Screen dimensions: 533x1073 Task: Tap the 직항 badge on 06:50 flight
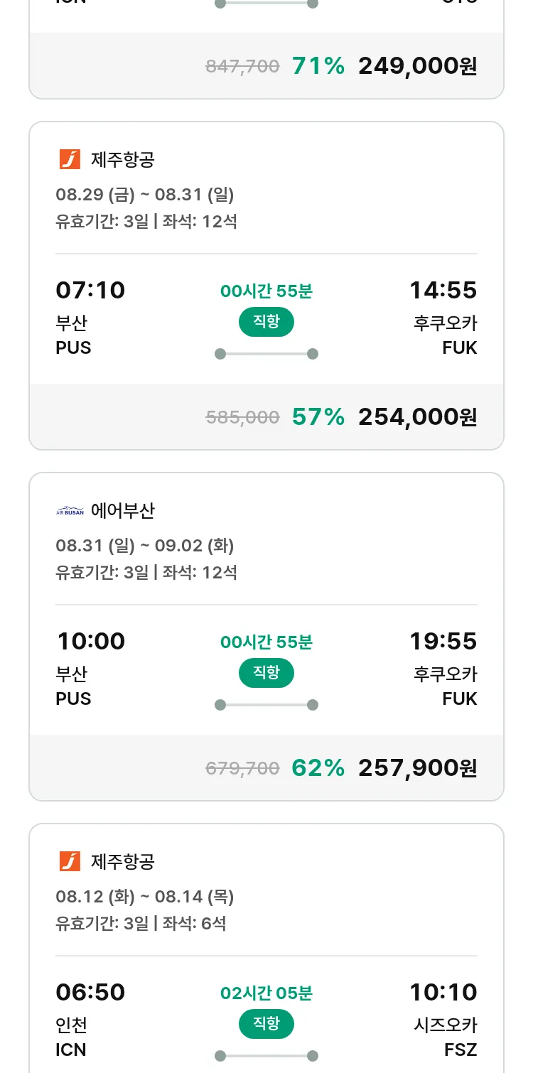(x=266, y=1024)
